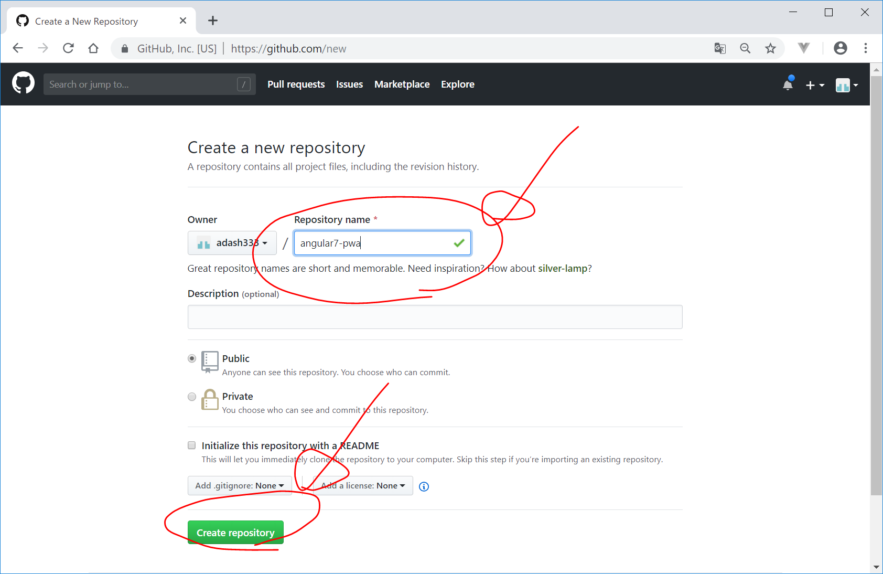Use suggested name silver-lamp link

563,269
